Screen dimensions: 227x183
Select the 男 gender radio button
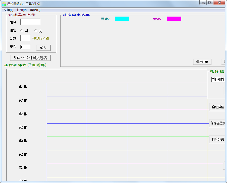(22, 31)
